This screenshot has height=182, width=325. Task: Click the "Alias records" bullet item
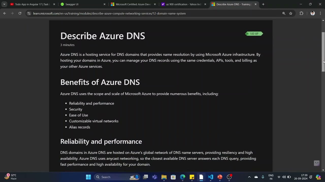tap(79, 127)
